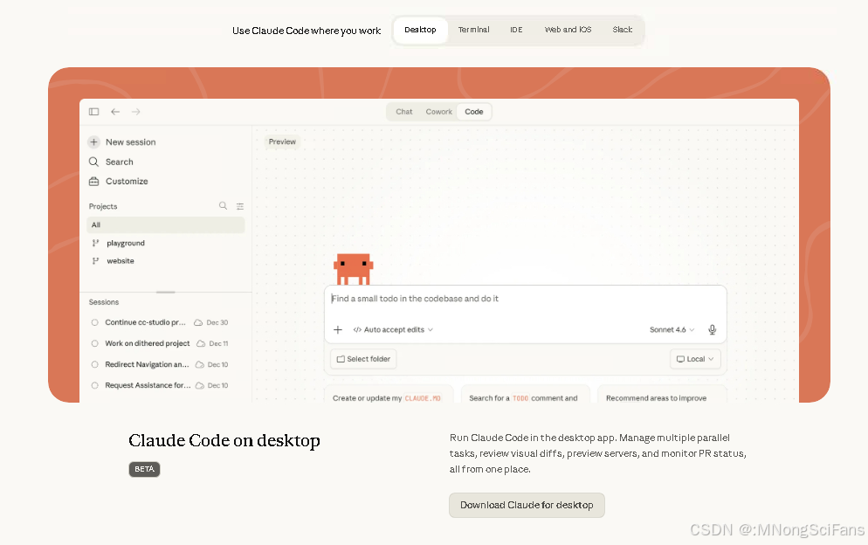Open Customize in the sidebar
The image size is (868, 545).
[x=127, y=181]
